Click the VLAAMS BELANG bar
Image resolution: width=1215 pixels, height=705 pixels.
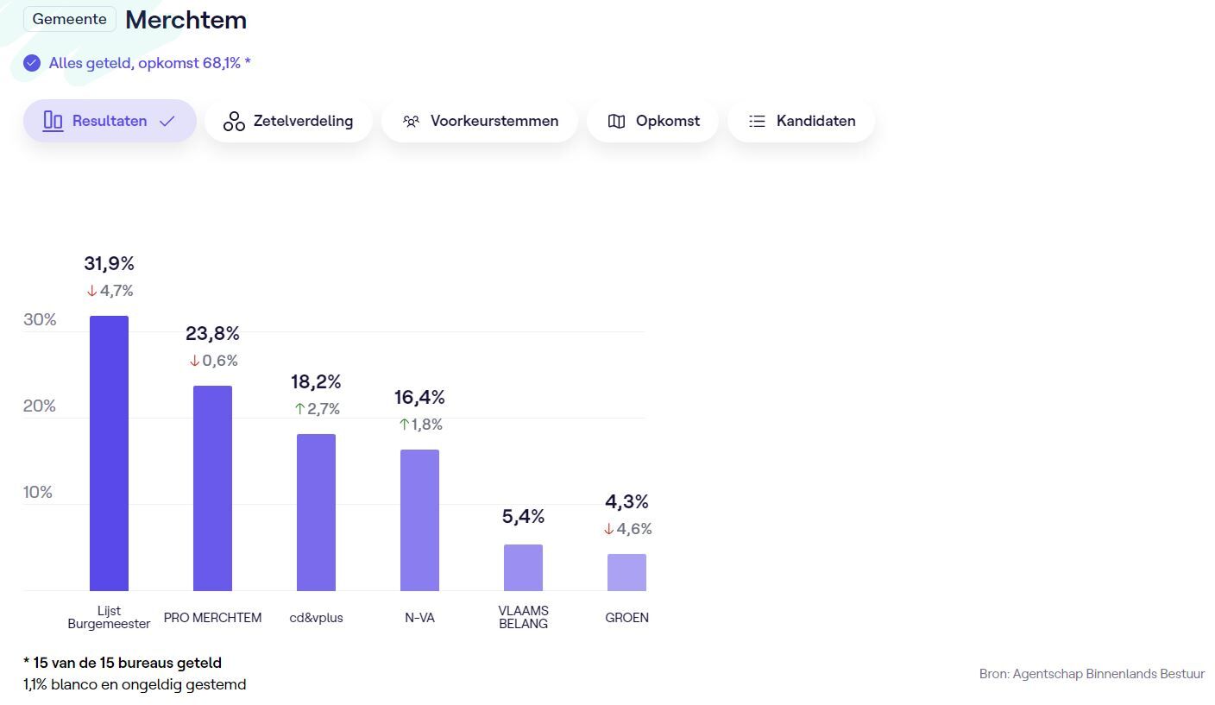click(x=523, y=567)
